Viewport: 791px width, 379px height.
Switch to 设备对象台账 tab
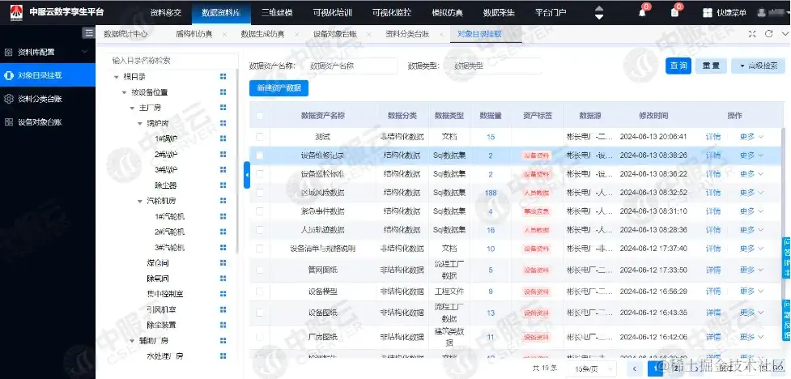click(334, 34)
